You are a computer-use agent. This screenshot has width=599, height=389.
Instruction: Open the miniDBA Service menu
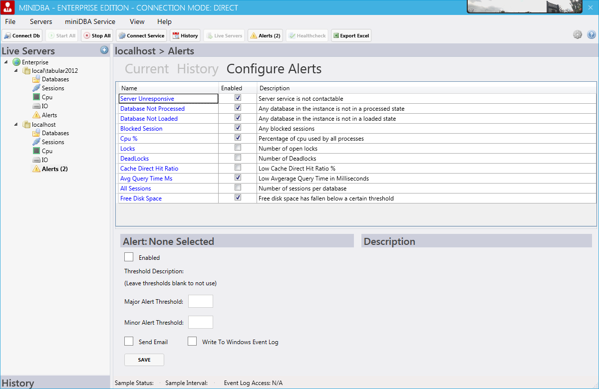(x=90, y=21)
